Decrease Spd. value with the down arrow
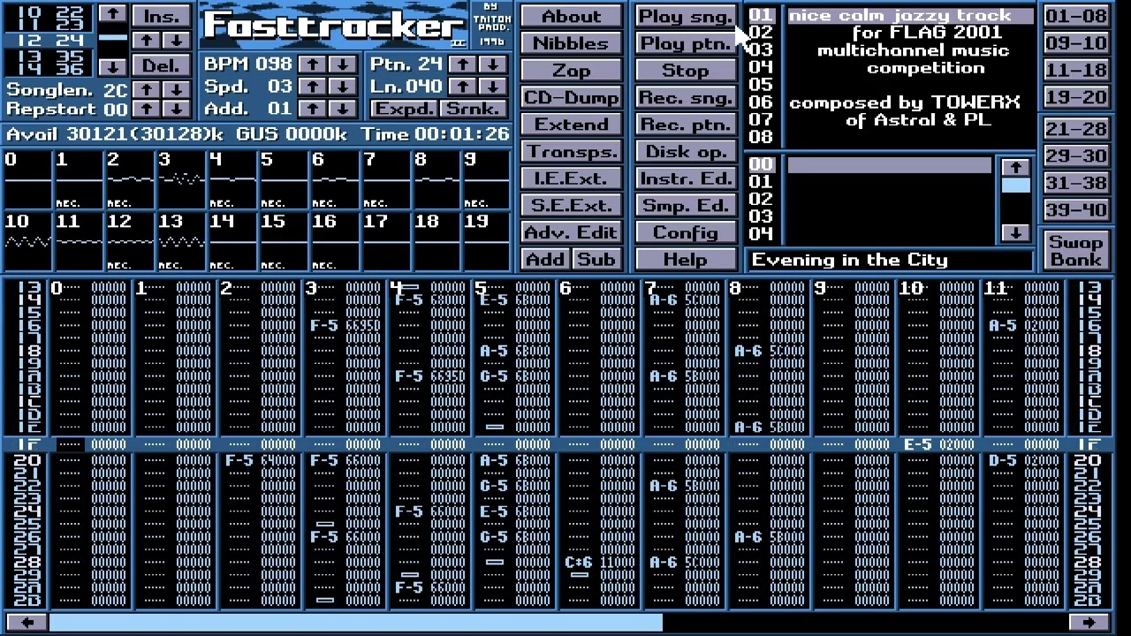This screenshot has height=636, width=1131. click(343, 87)
